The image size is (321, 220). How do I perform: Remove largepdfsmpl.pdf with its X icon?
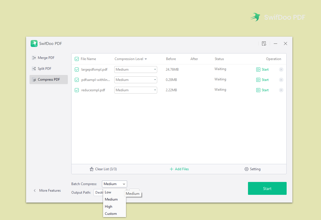click(281, 70)
